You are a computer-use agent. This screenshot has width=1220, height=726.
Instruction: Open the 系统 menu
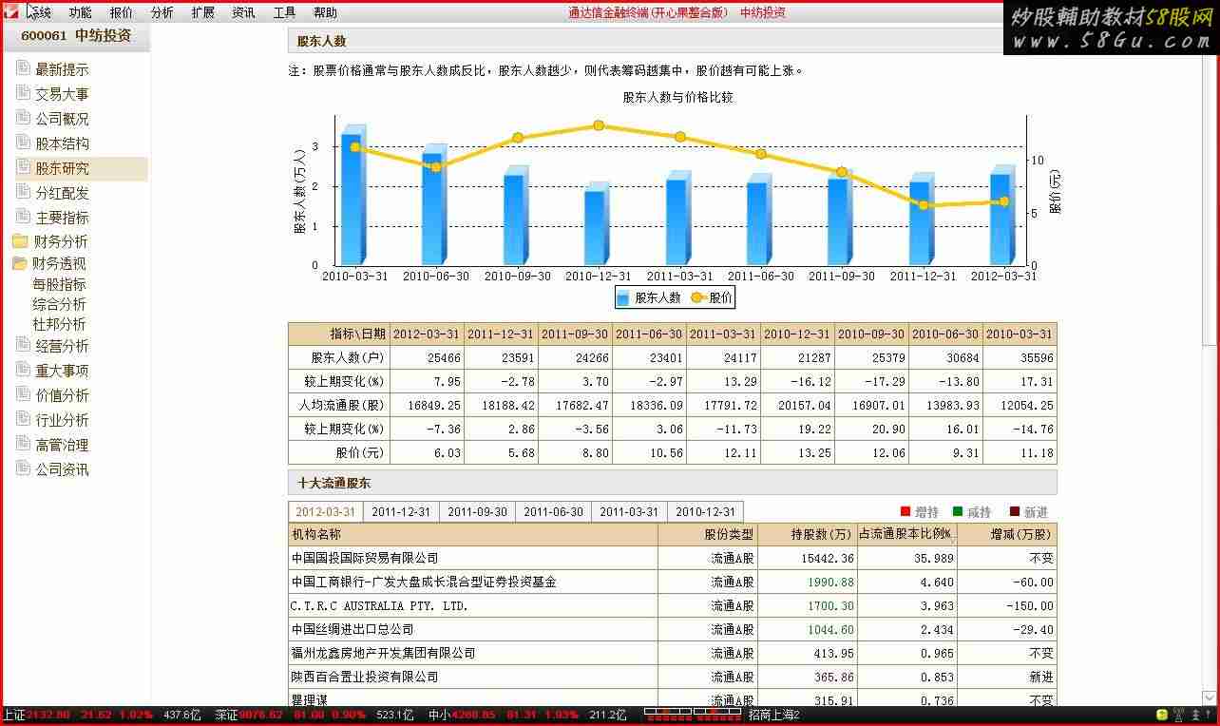(x=40, y=12)
